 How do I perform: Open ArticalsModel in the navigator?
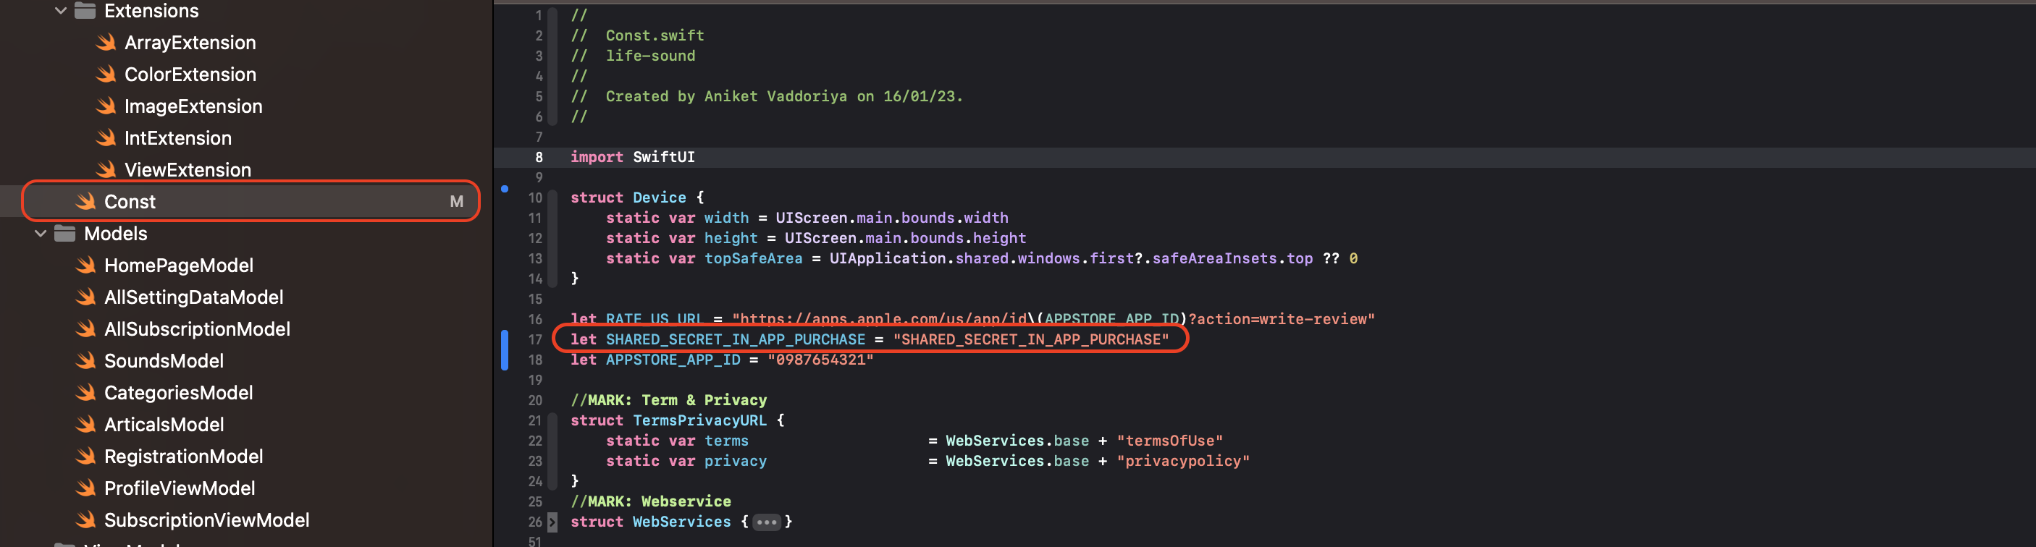point(164,425)
